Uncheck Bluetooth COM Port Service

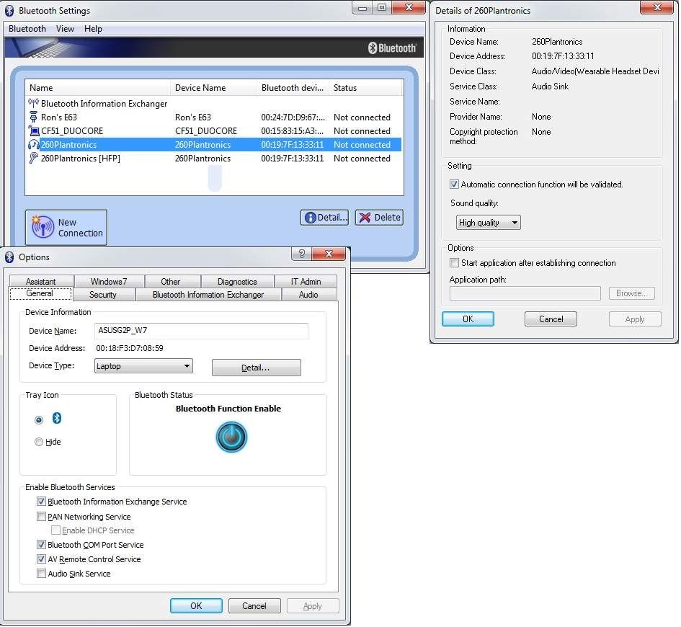tap(41, 545)
